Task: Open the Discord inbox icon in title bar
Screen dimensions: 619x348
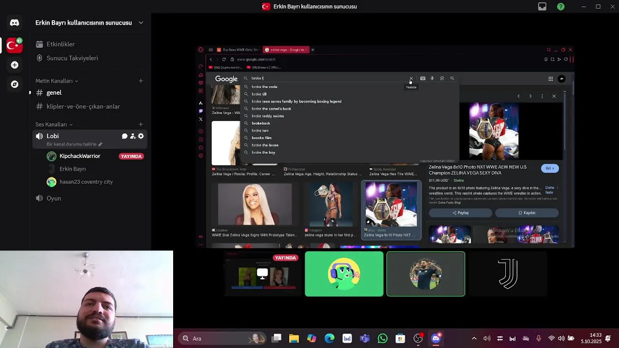Action: click(x=542, y=6)
